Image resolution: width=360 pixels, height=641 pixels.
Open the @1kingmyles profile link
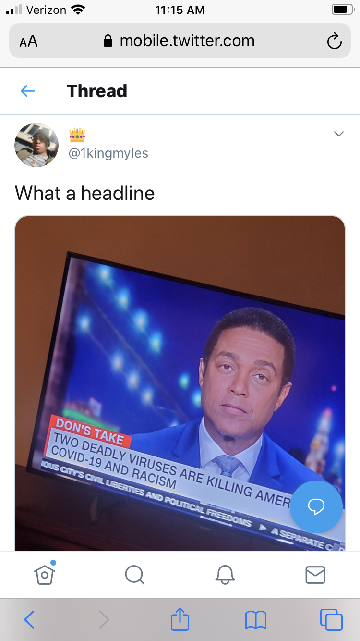tap(108, 153)
